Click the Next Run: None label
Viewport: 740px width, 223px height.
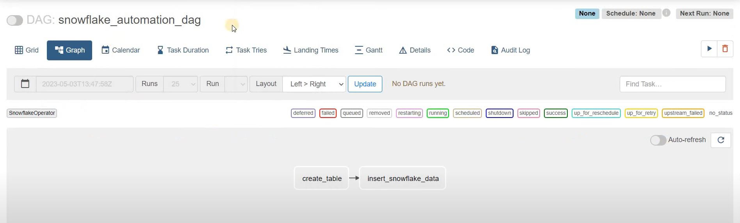pos(704,14)
